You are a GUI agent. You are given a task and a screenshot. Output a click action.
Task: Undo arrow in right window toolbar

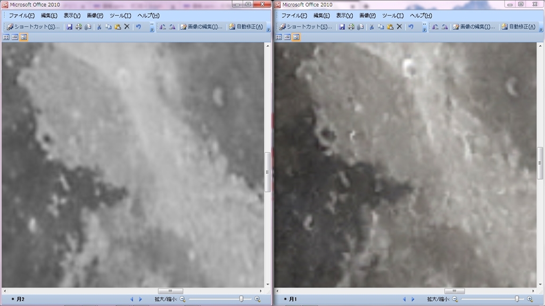click(411, 27)
